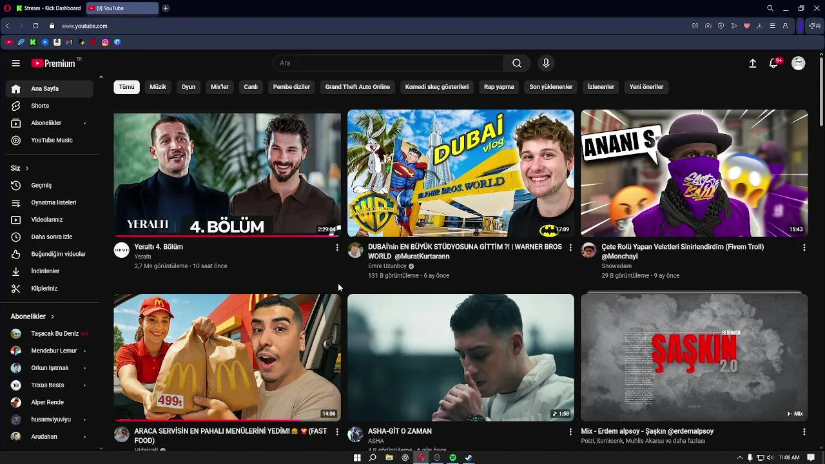Switch to the Stream - Kick Dashboard tab
Viewport: 825px width, 464px height.
[48, 8]
